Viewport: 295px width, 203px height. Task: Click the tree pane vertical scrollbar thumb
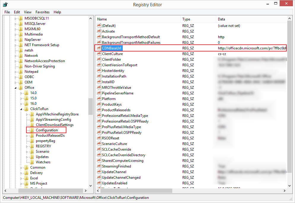pyautogui.click(x=90, y=106)
